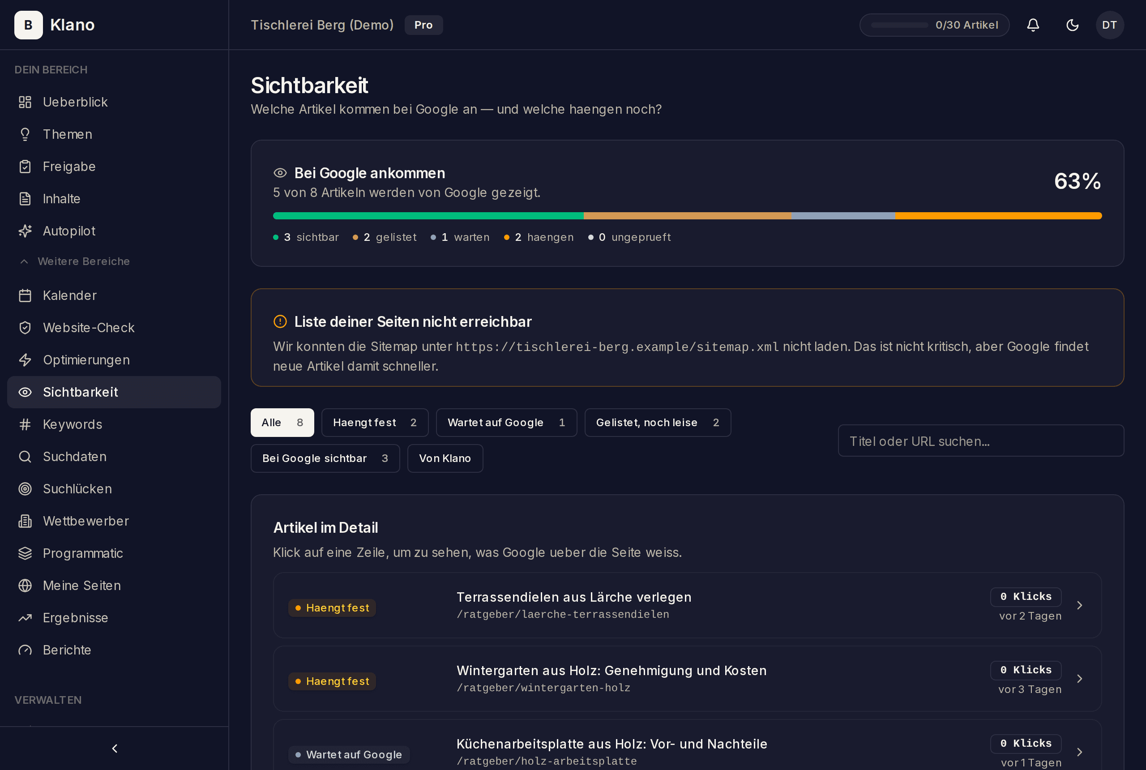Click "vor 3 Tagen" timestamp
Image resolution: width=1146 pixels, height=770 pixels.
(x=1030, y=690)
